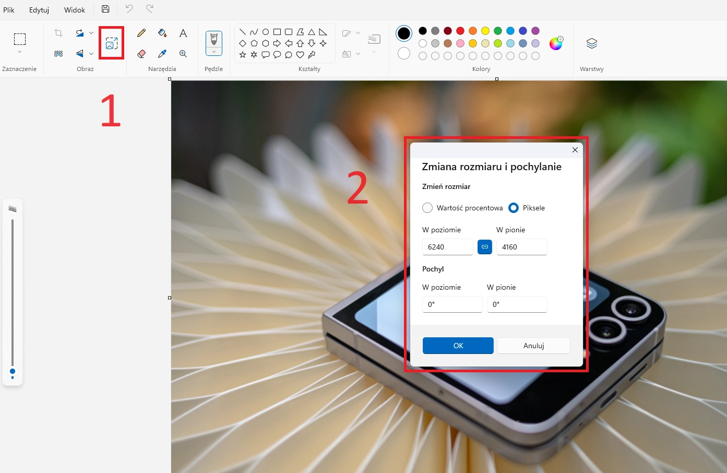Image resolution: width=727 pixels, height=473 pixels.
Task: Open the Widok menu
Action: (x=75, y=10)
